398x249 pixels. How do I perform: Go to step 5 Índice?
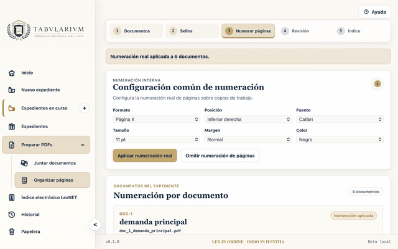point(360,31)
